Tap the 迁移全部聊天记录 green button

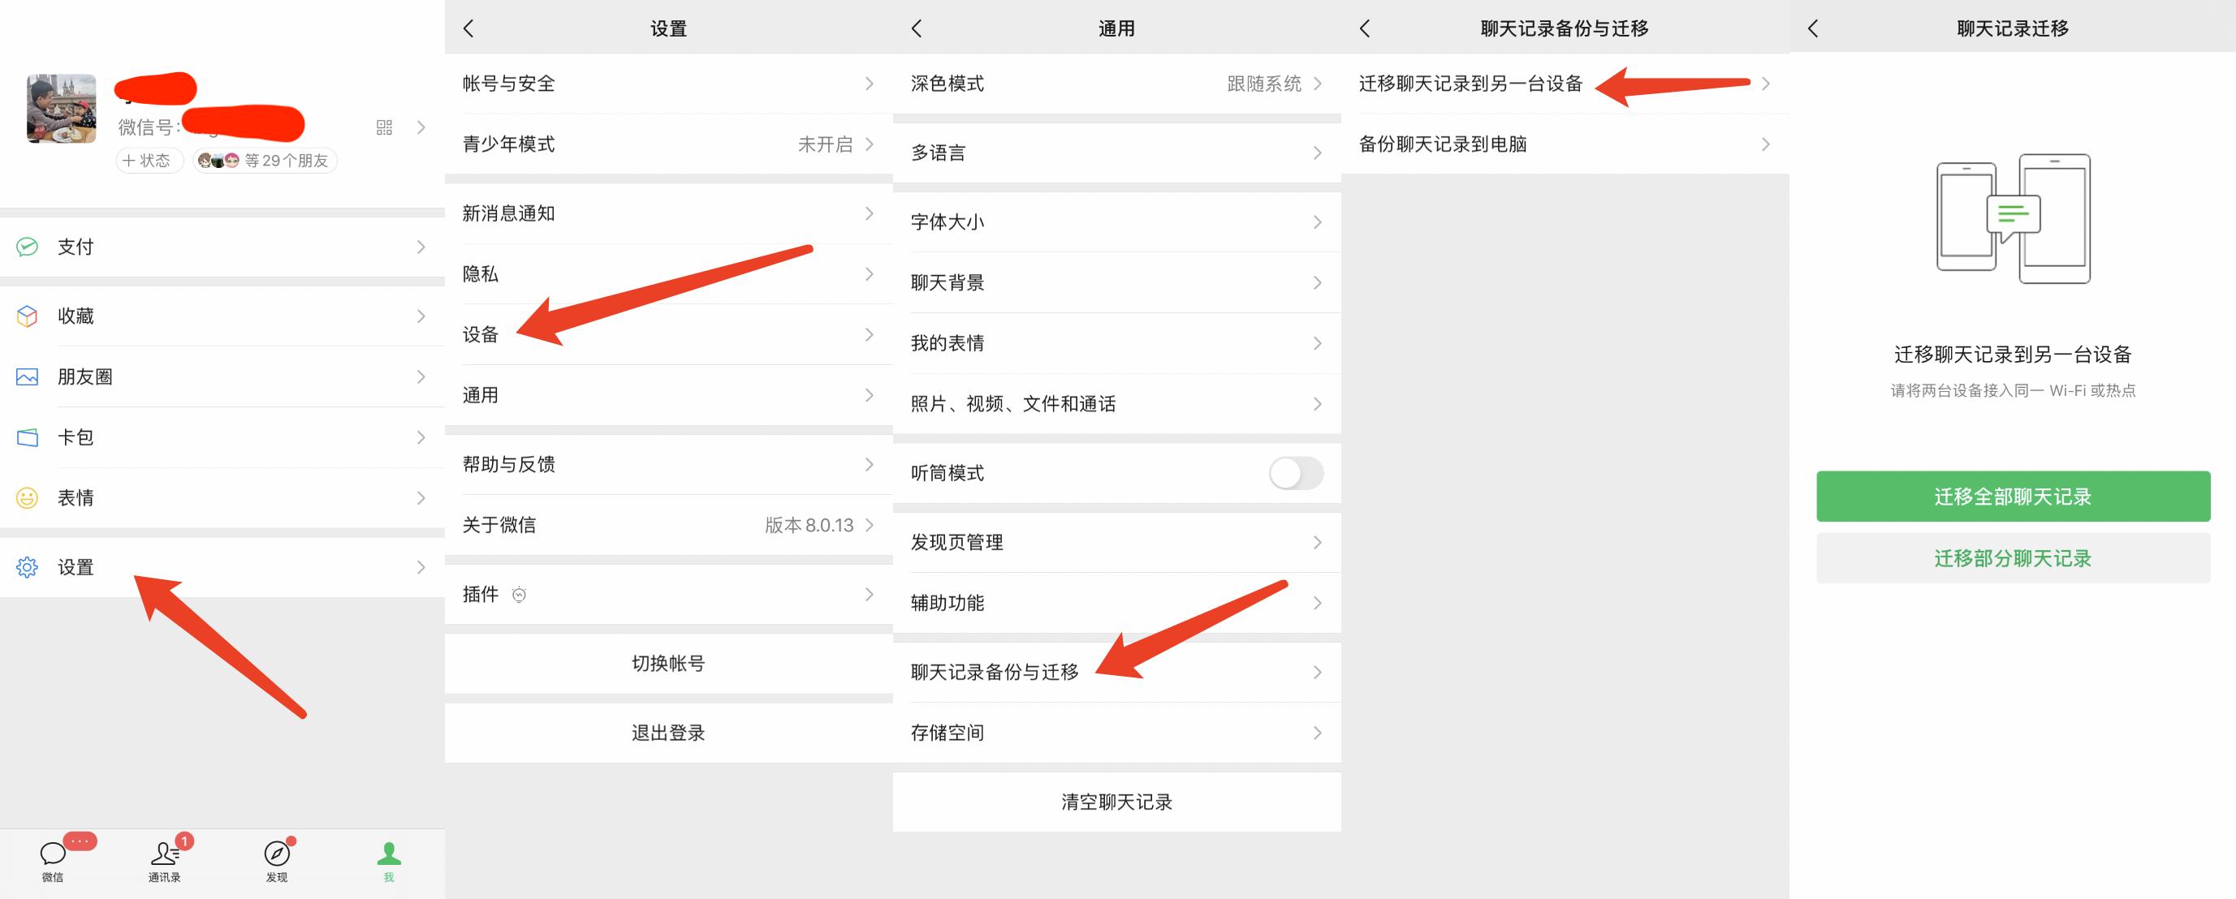click(x=2012, y=497)
